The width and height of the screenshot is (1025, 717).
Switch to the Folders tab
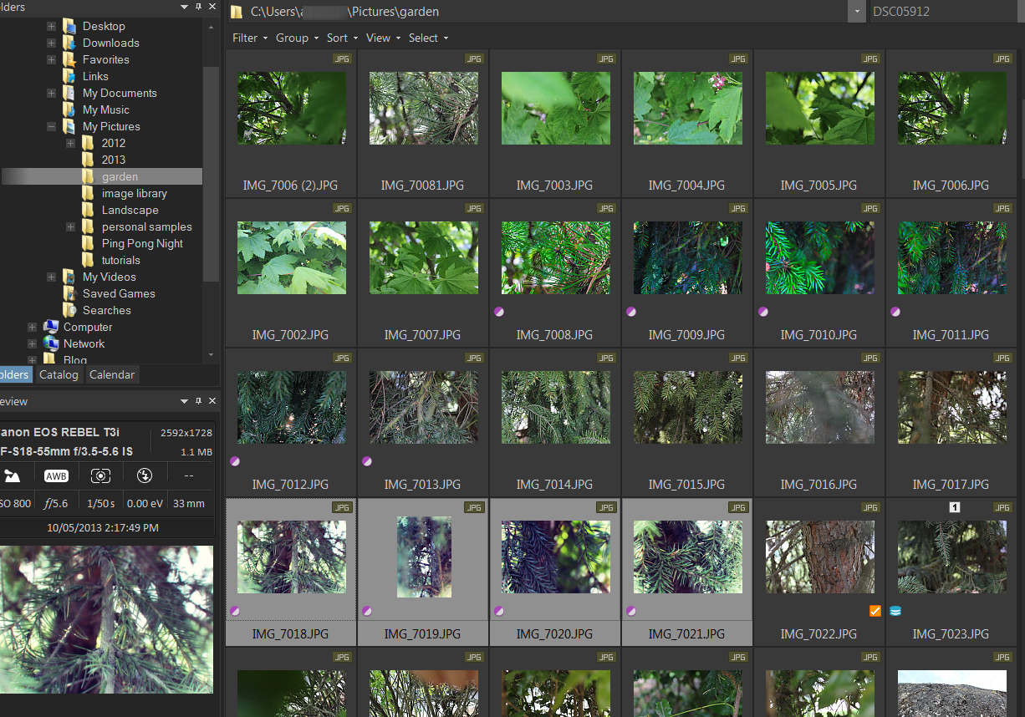click(15, 374)
